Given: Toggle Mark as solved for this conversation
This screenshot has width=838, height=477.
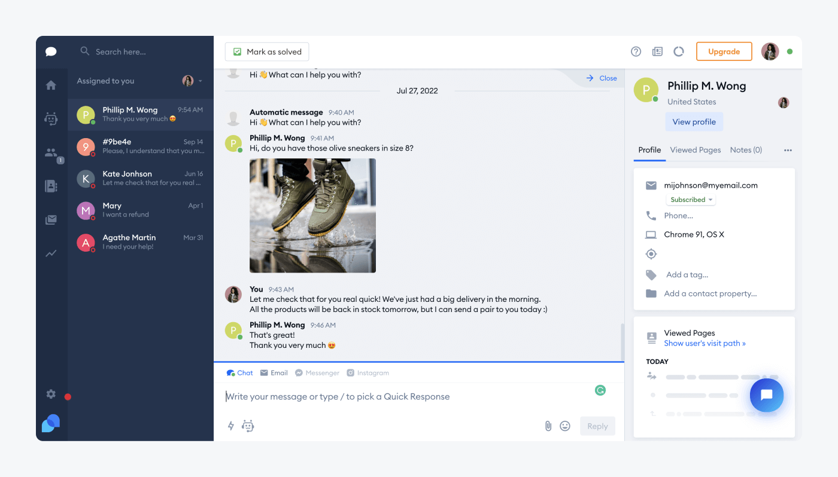Looking at the screenshot, I should 266,51.
